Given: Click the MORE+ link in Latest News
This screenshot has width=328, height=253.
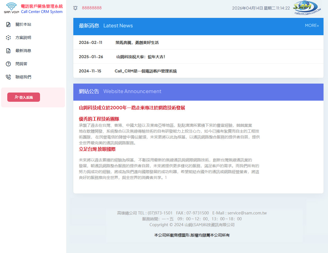Looking at the screenshot, I should pyautogui.click(x=312, y=25).
